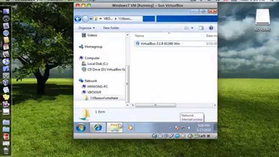Click the file list horizontal scrollbar thumb
Screen dimensions: 279x157
point(156,105)
